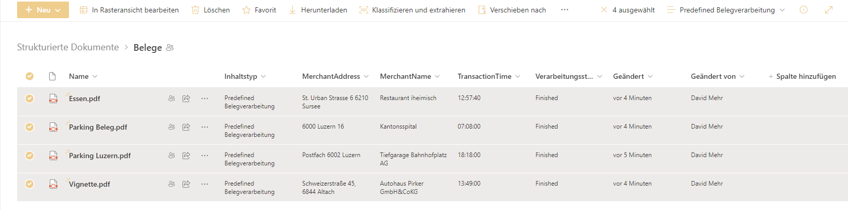The width and height of the screenshot is (848, 210).
Task: Open the Parking Luzern.pdf file link
Action: pos(100,156)
